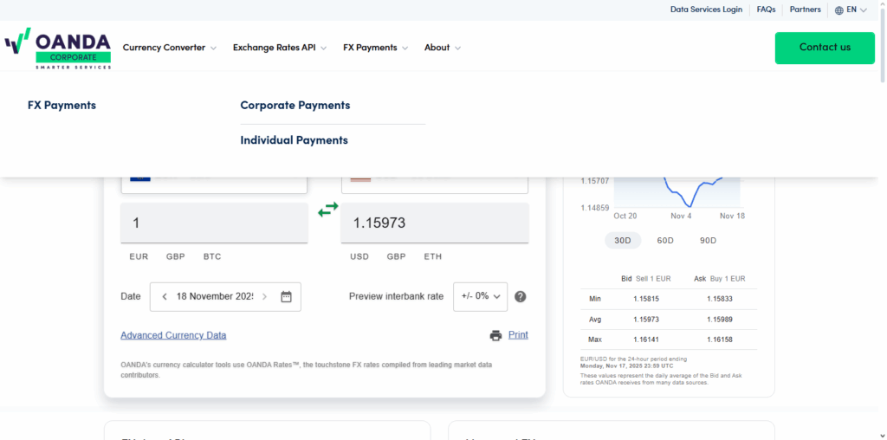Click the OANDA Corporate logo
Screen dimensions: 887x440
click(58, 49)
